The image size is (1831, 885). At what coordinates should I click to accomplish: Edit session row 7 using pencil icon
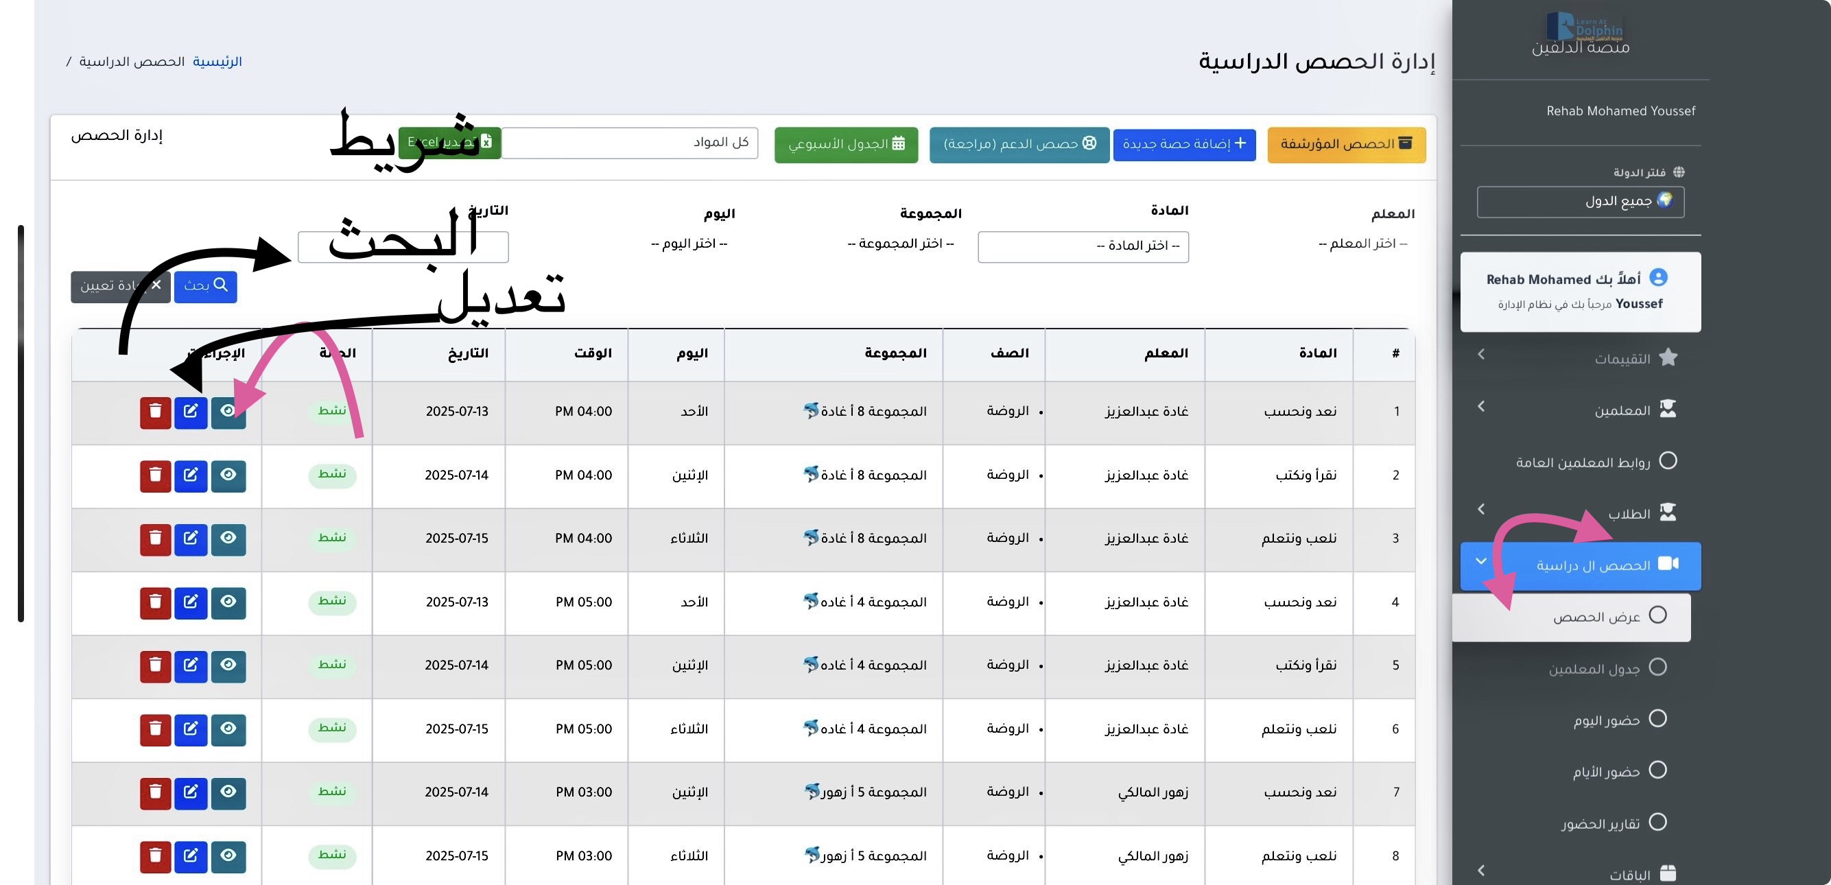click(x=191, y=792)
